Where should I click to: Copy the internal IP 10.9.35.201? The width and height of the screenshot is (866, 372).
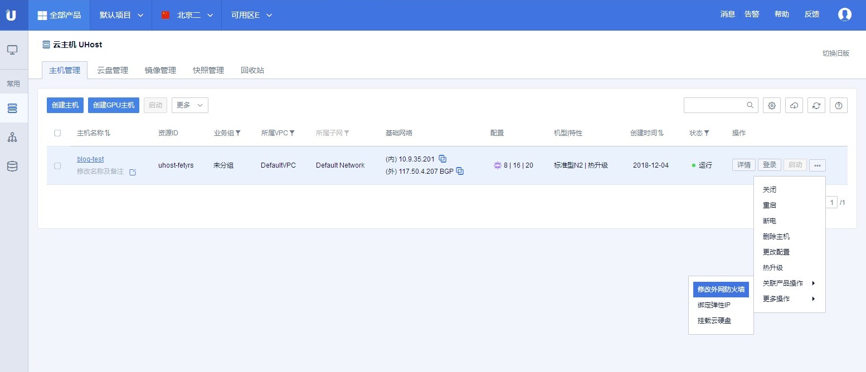tap(442, 159)
